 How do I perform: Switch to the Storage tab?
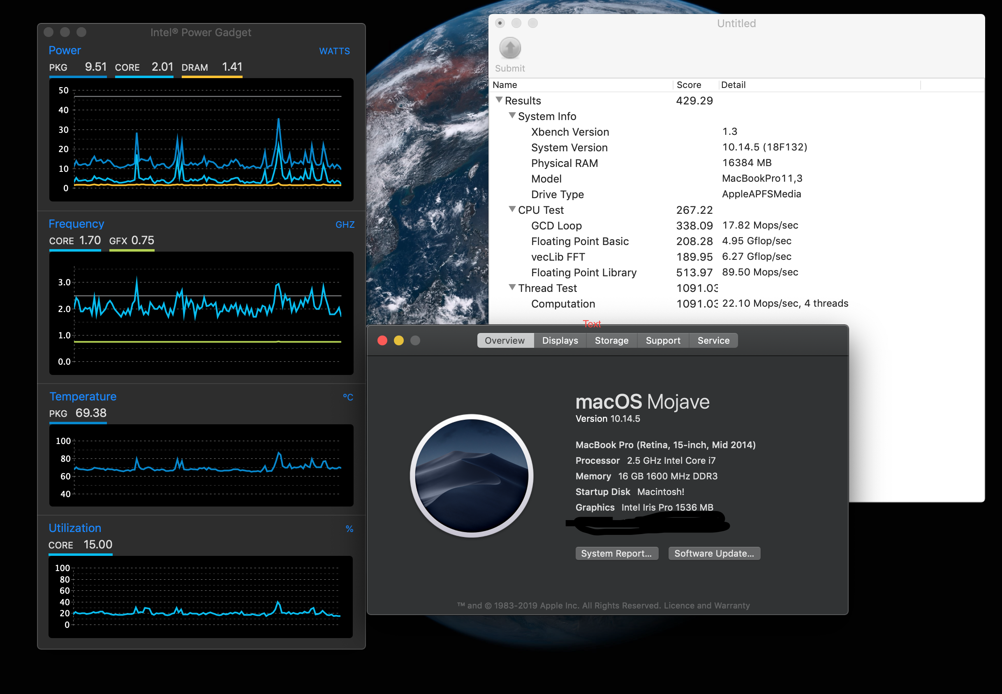pos(611,340)
